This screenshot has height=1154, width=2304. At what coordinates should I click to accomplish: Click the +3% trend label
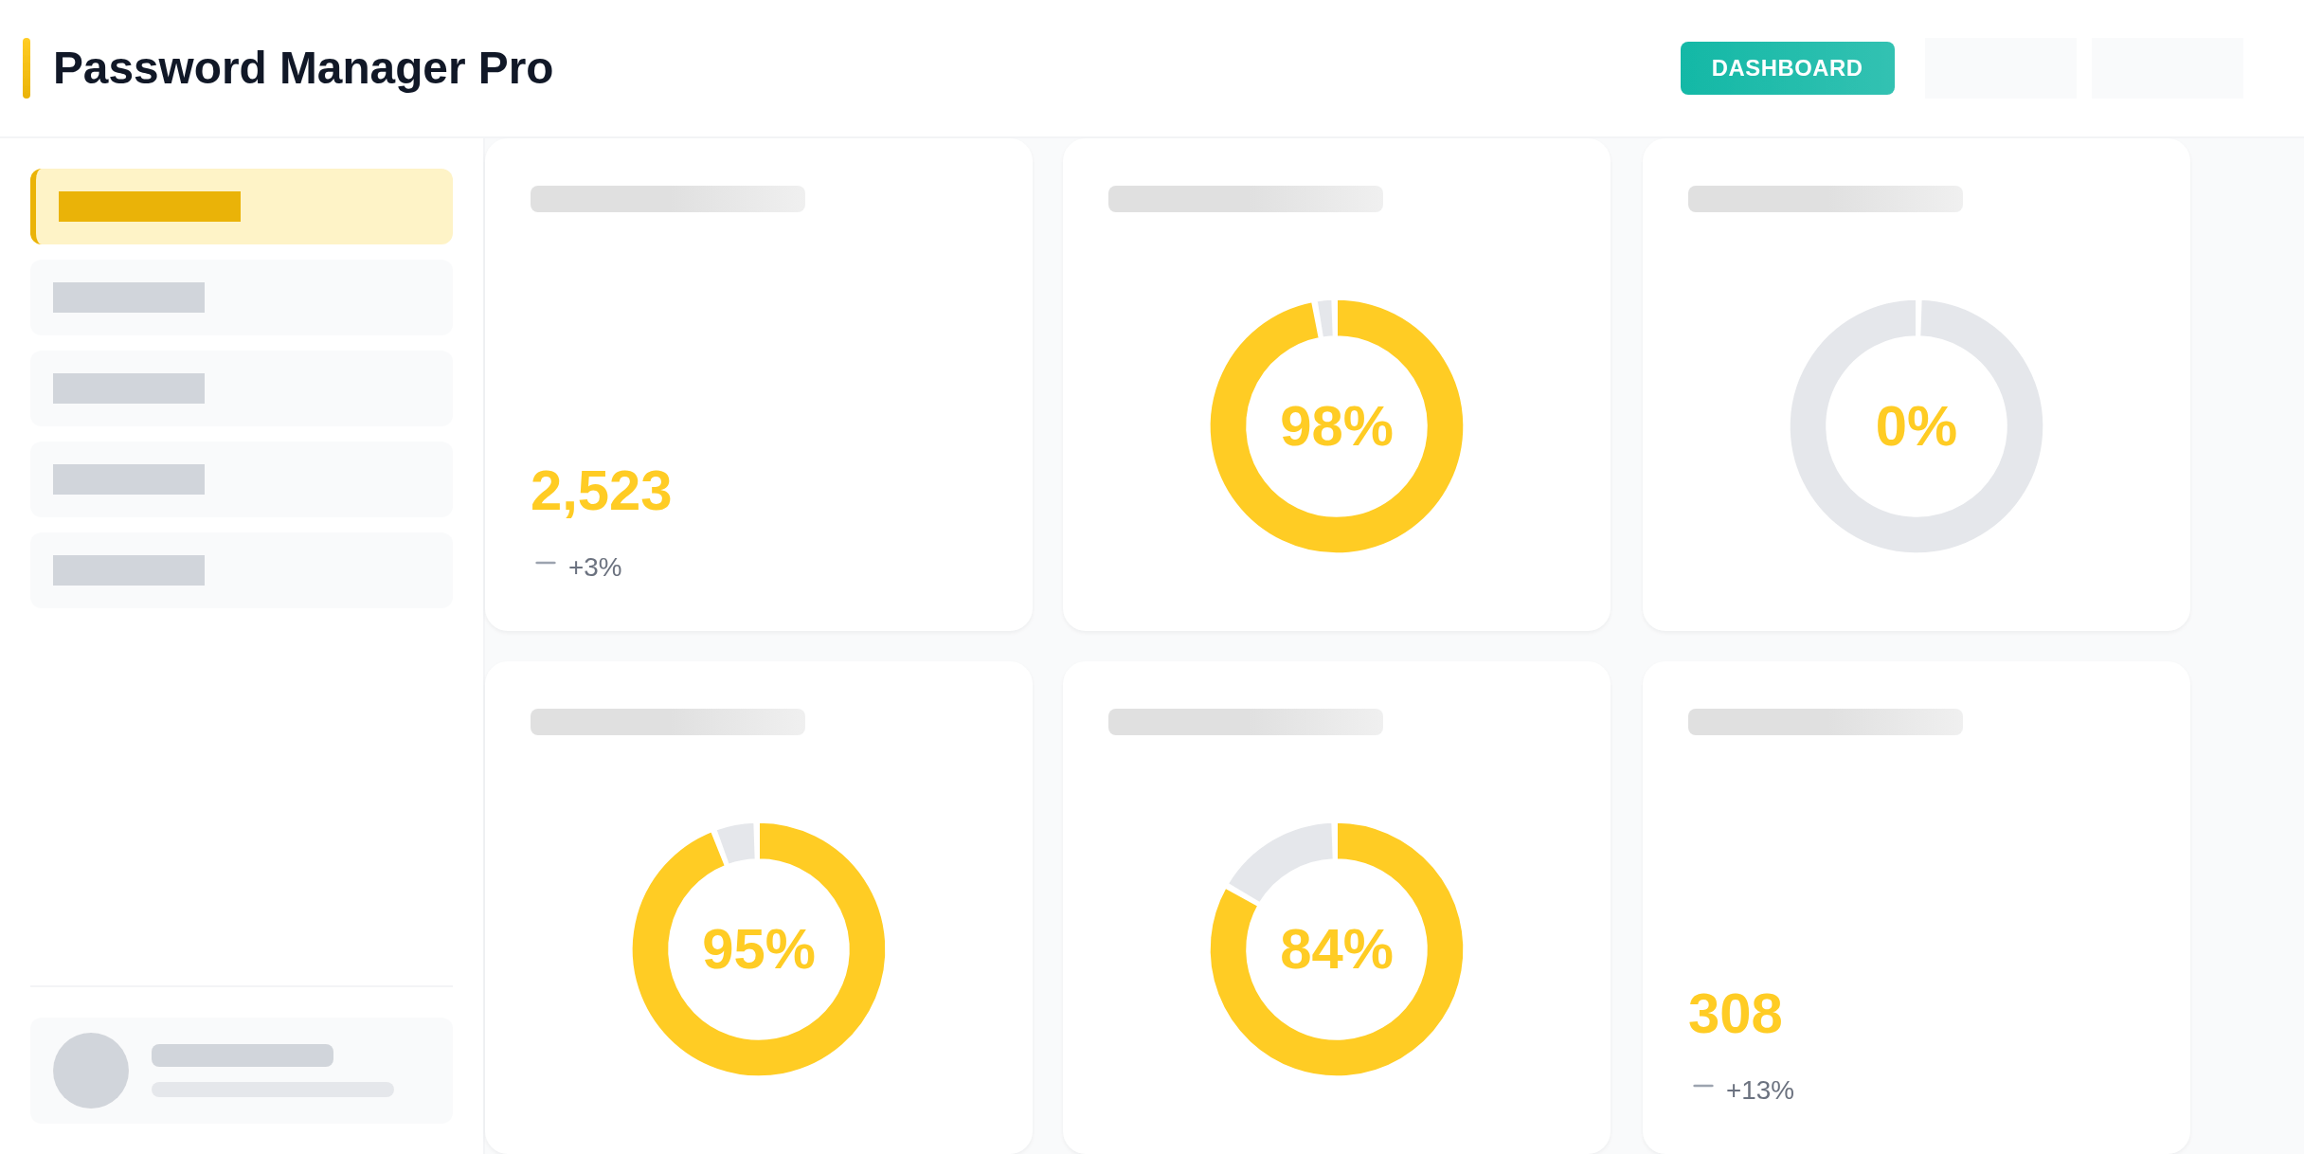pos(595,568)
